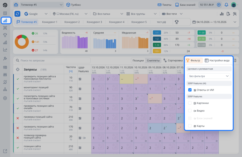Click the trophy icon after competitor tabs
Image resolution: width=242 pixels, height=157 pixels.
[x=177, y=22]
